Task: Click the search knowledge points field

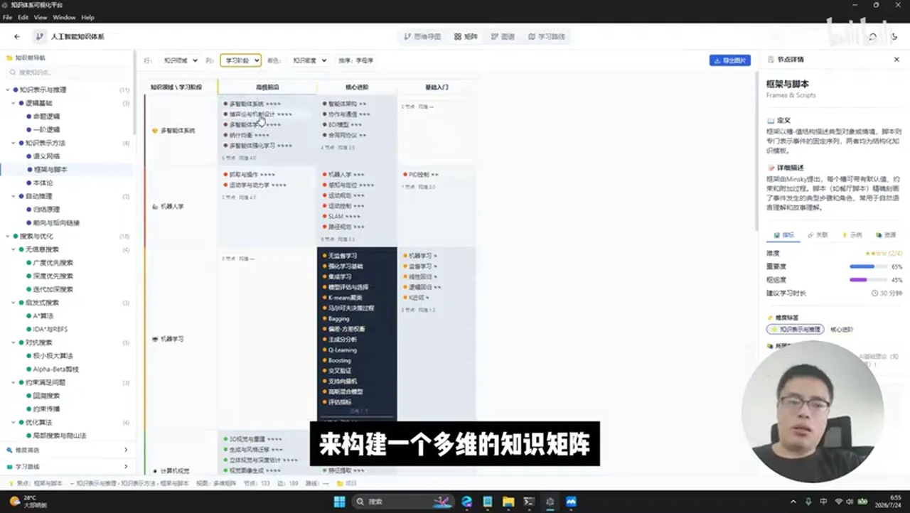Action: 68,72
